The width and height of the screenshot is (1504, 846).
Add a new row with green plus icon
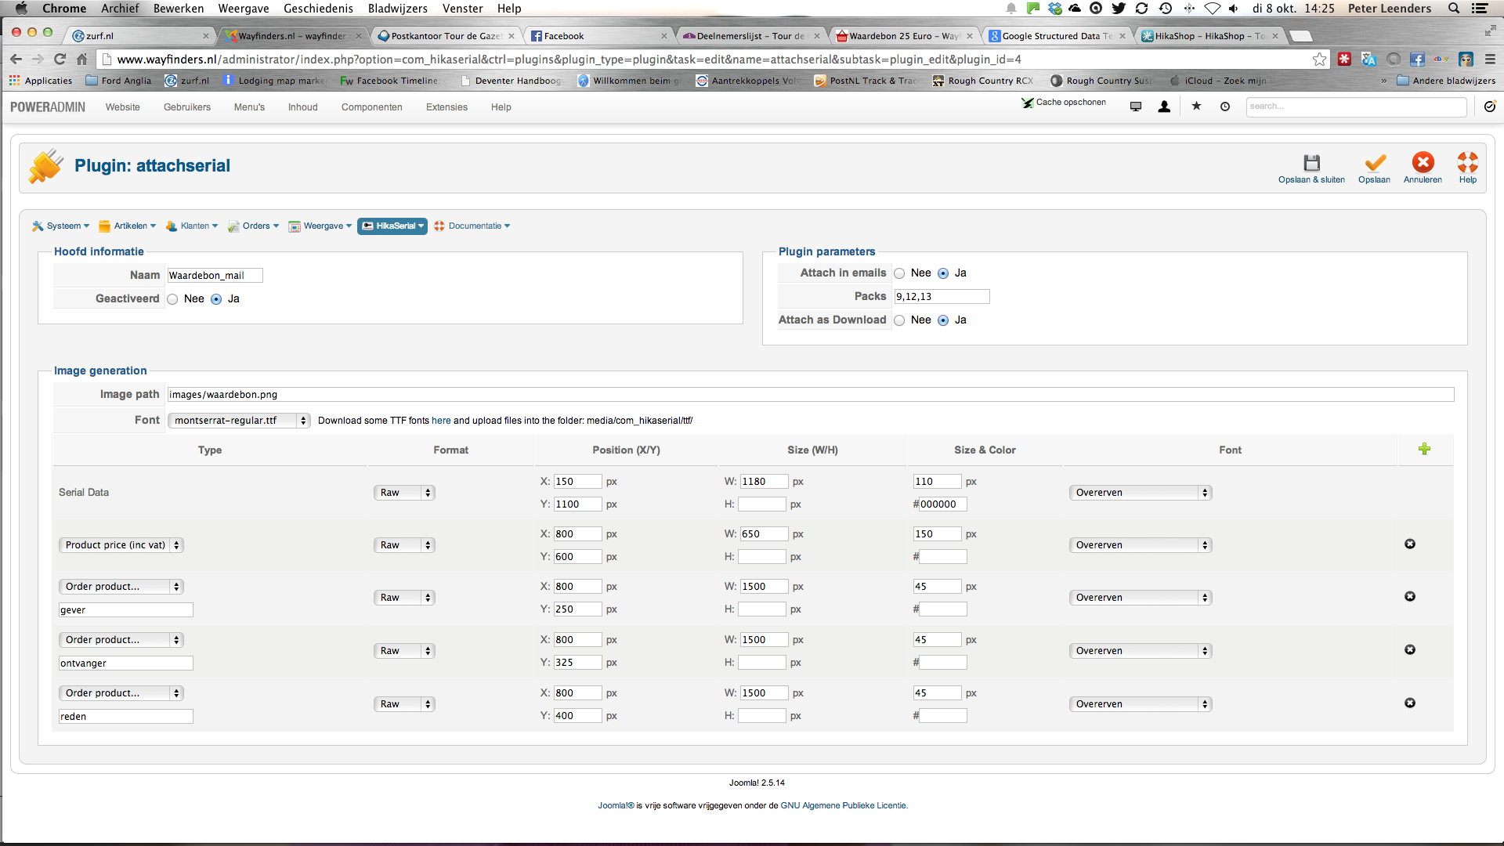pyautogui.click(x=1424, y=449)
